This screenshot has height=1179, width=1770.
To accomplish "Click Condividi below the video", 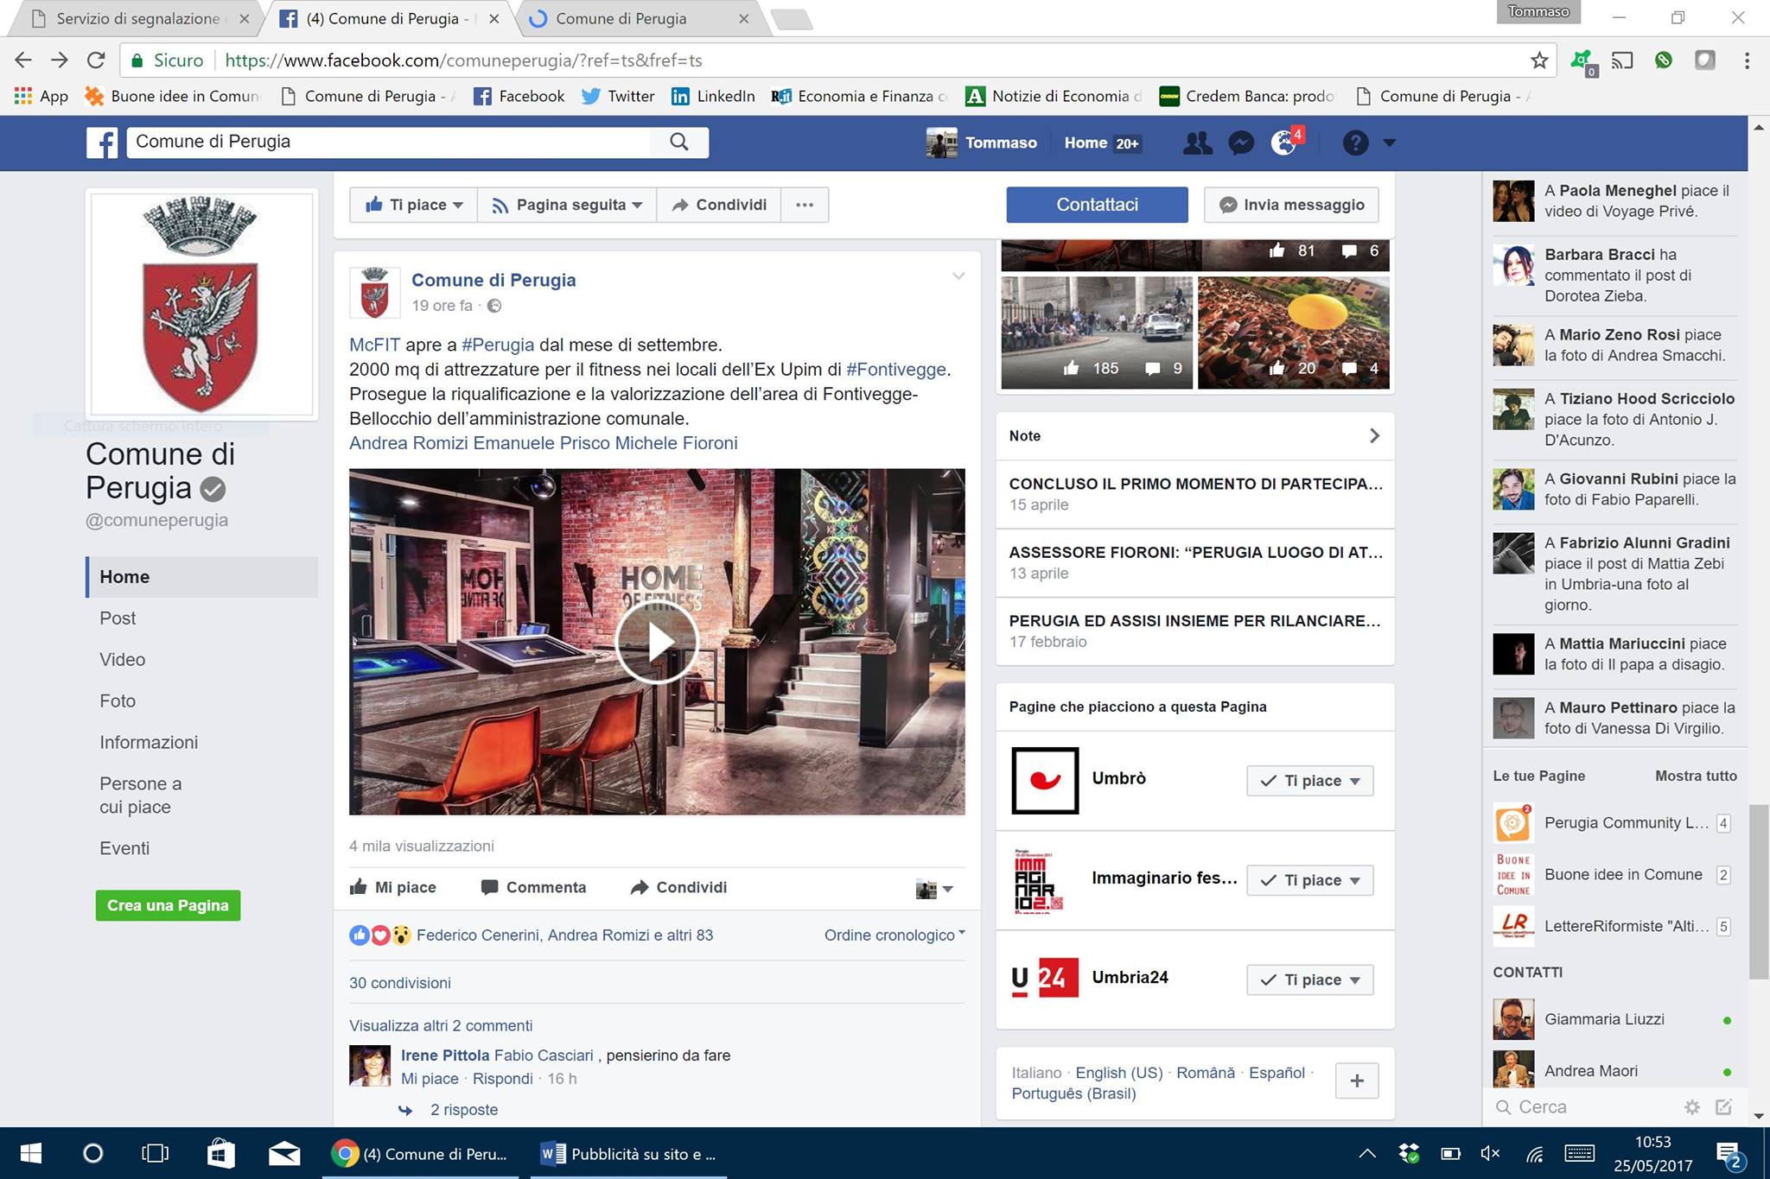I will (x=678, y=887).
